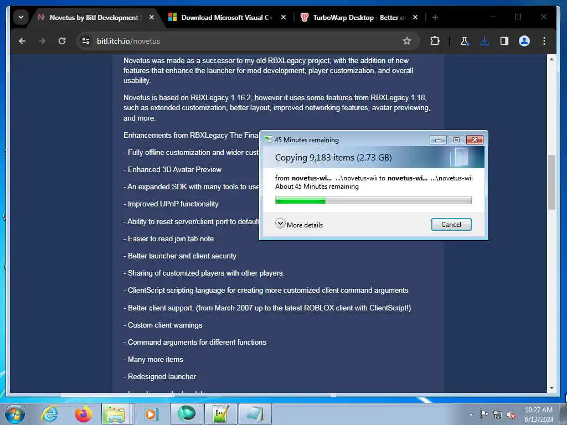Click 'Redesigned launcher' text
567x425 pixels.
(x=162, y=376)
